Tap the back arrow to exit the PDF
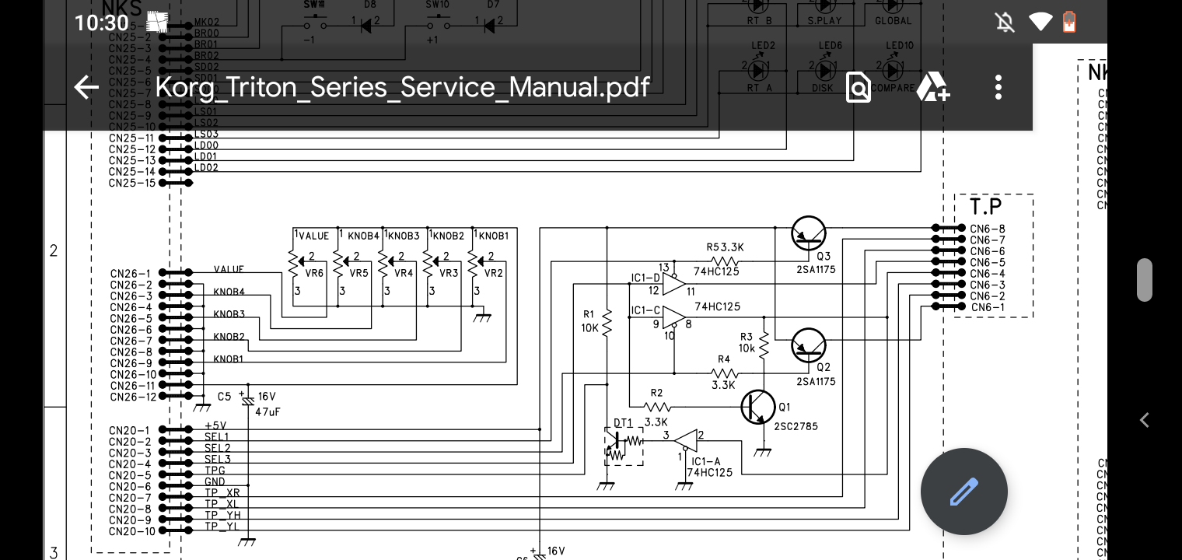 (x=86, y=87)
